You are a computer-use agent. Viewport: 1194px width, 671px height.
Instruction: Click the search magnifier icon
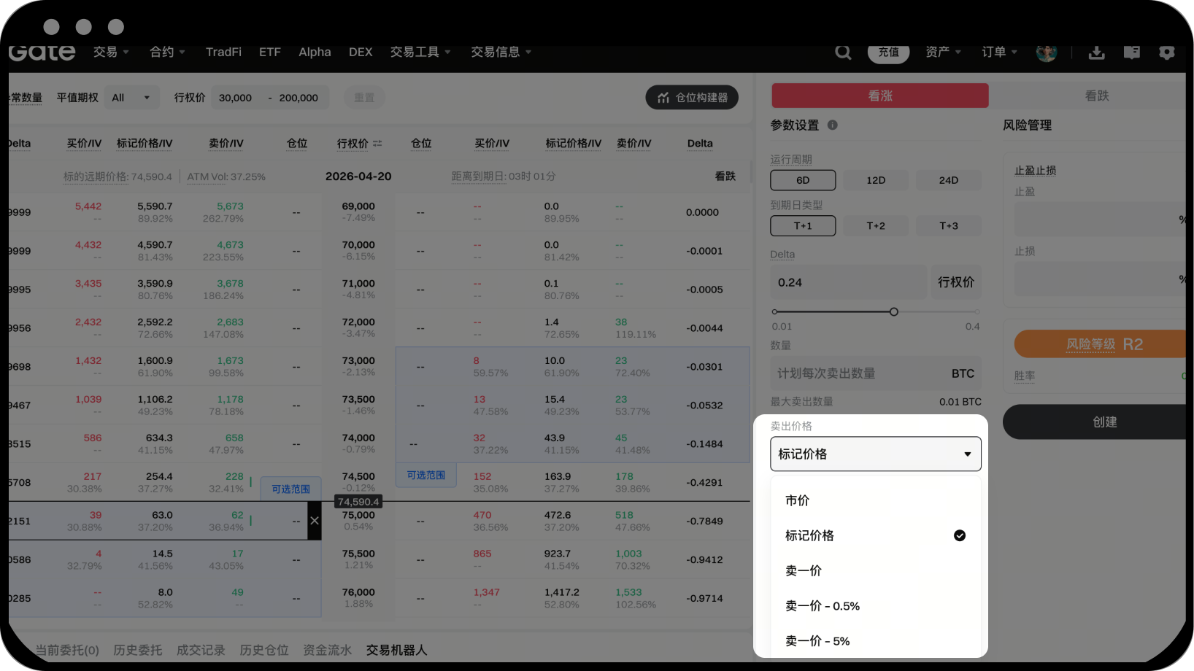click(x=843, y=53)
